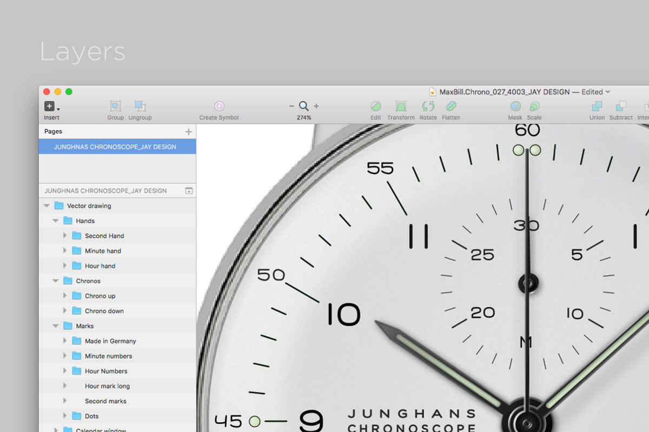Screen dimensions: 649x432
Task: Click the numeral 10 on watch canvas
Action: 344,314
